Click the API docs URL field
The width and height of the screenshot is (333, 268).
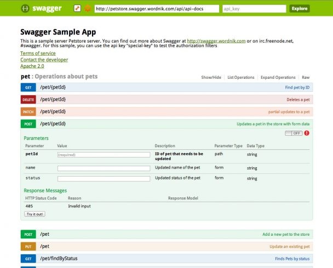[157, 9]
